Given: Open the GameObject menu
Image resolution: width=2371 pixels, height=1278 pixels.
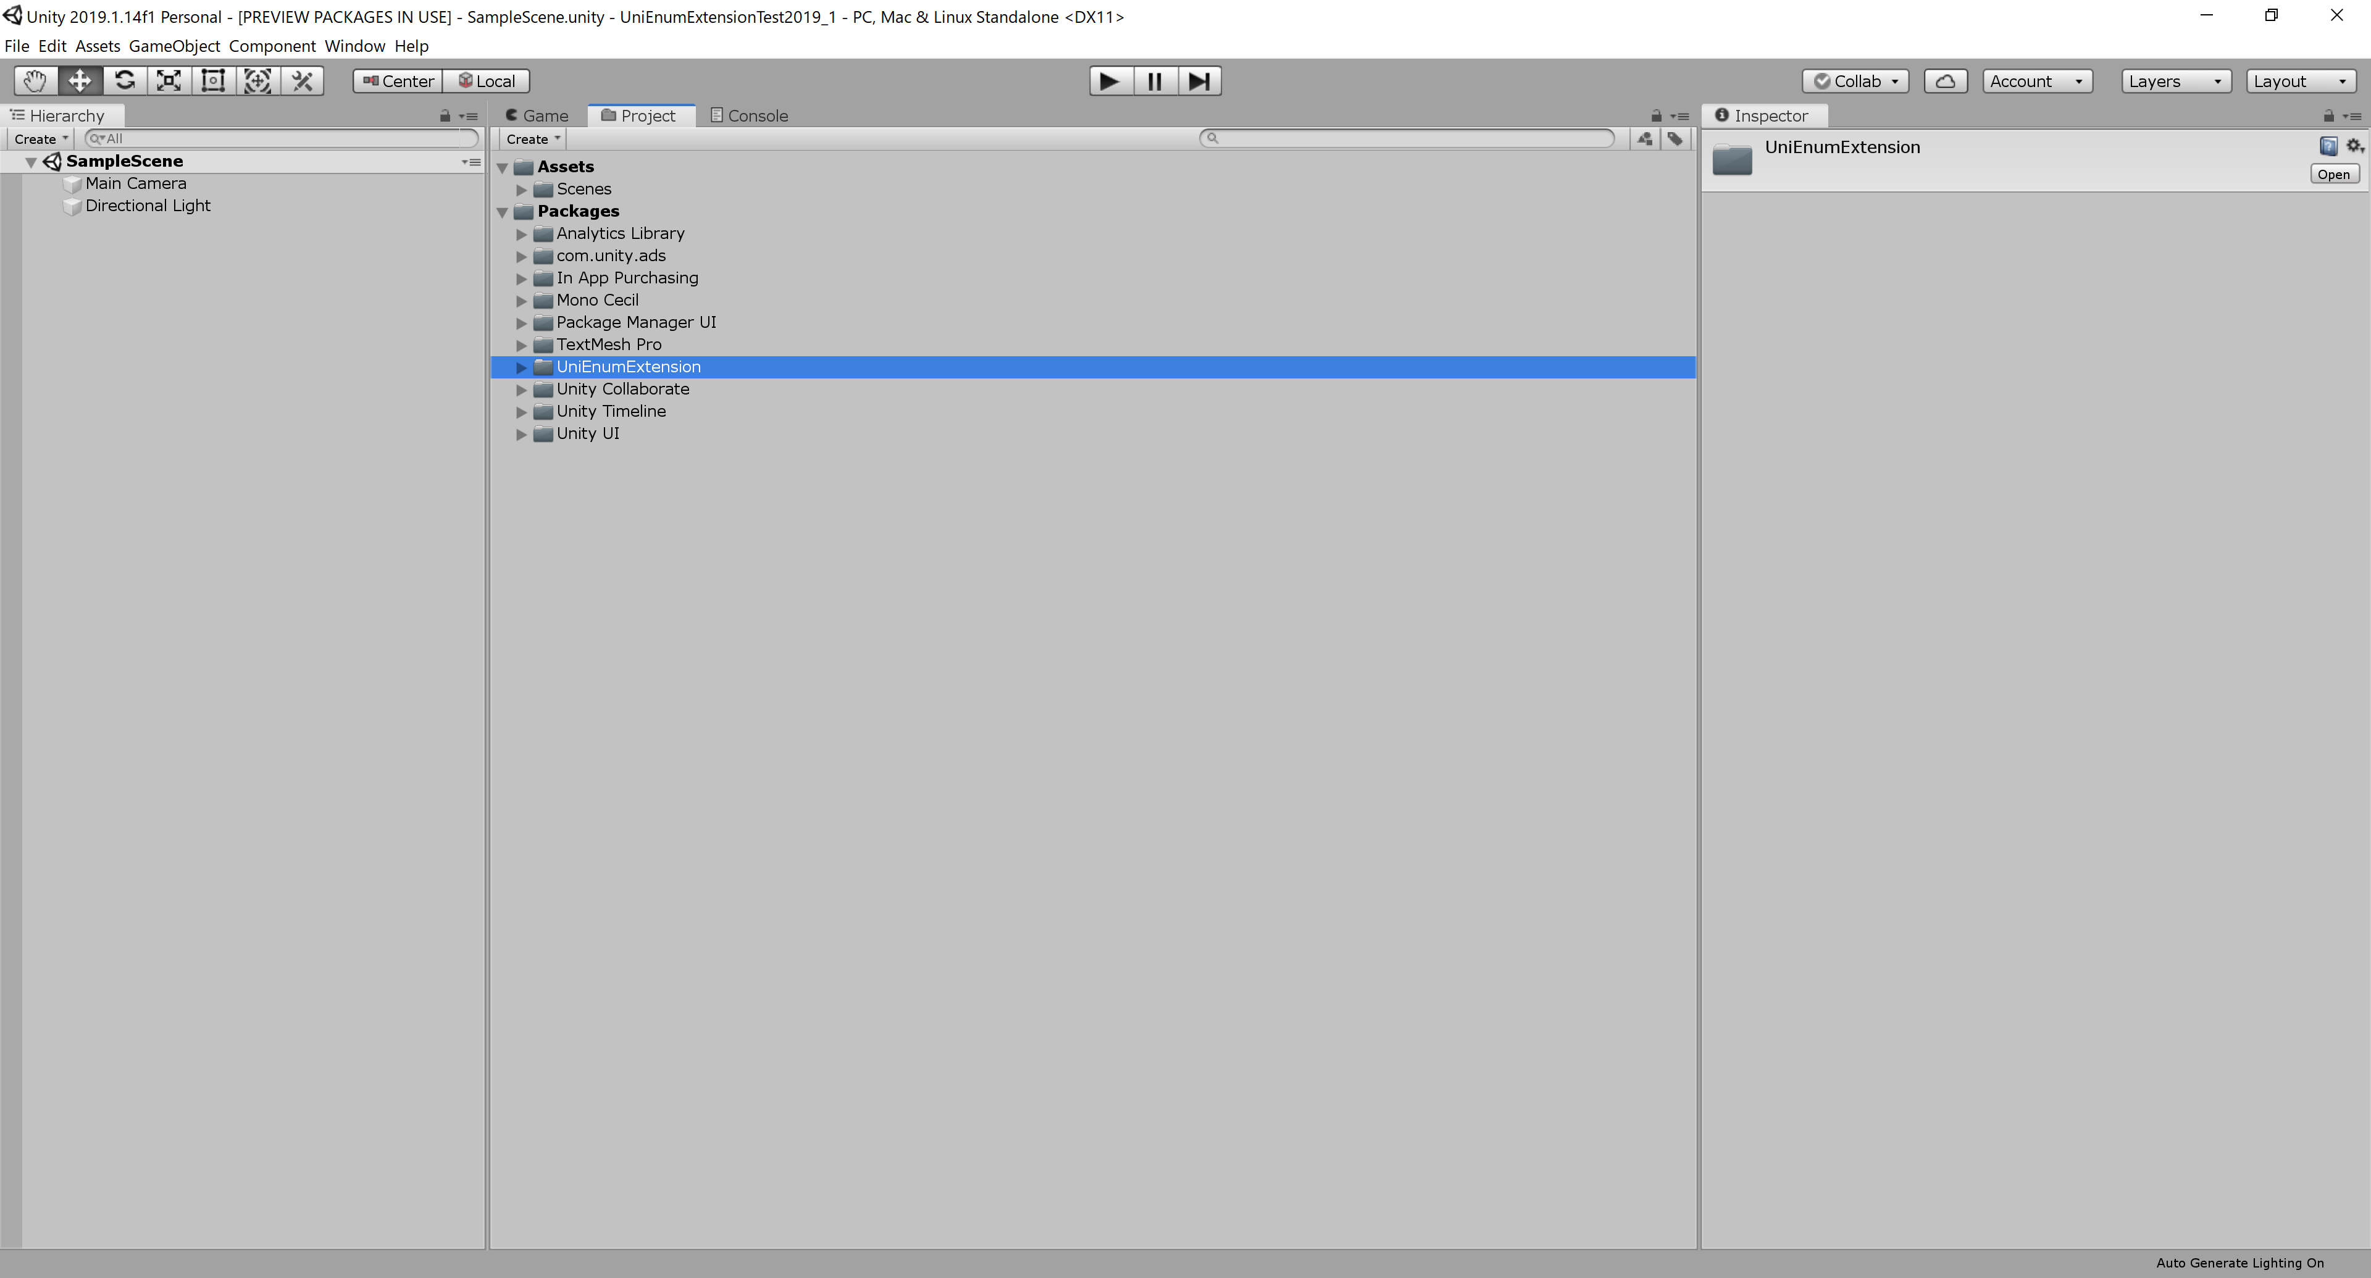Looking at the screenshot, I should click(x=174, y=46).
